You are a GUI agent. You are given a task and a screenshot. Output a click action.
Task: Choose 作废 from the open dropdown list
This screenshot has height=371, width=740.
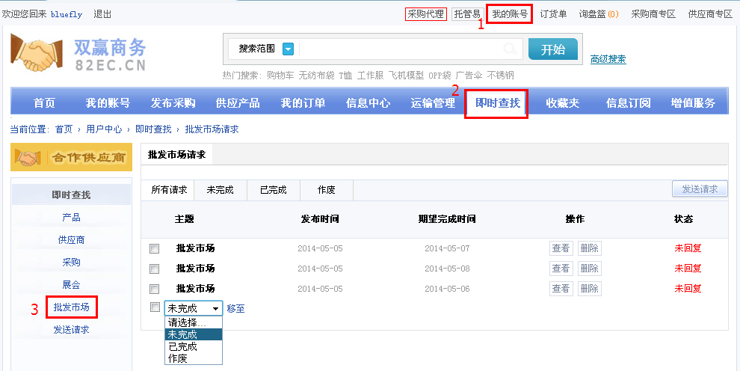point(178,358)
